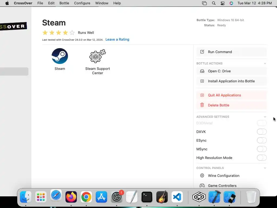This screenshot has height=208, width=277.
Task: Click the Open C: Drive disk icon
Action: click(x=202, y=71)
